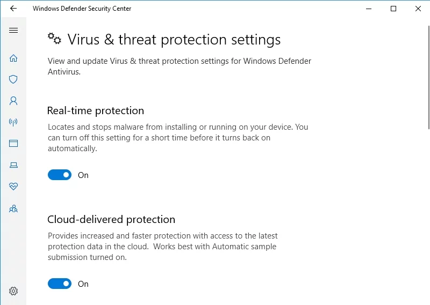Open the Home section in sidebar
430x305 pixels.
[x=13, y=58]
